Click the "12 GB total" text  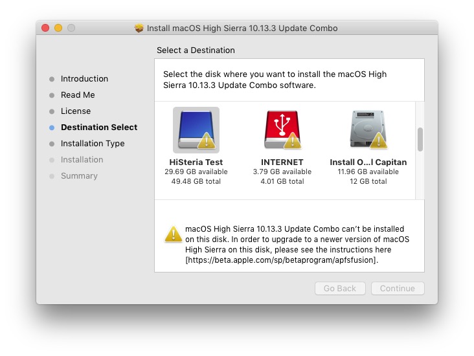368,181
